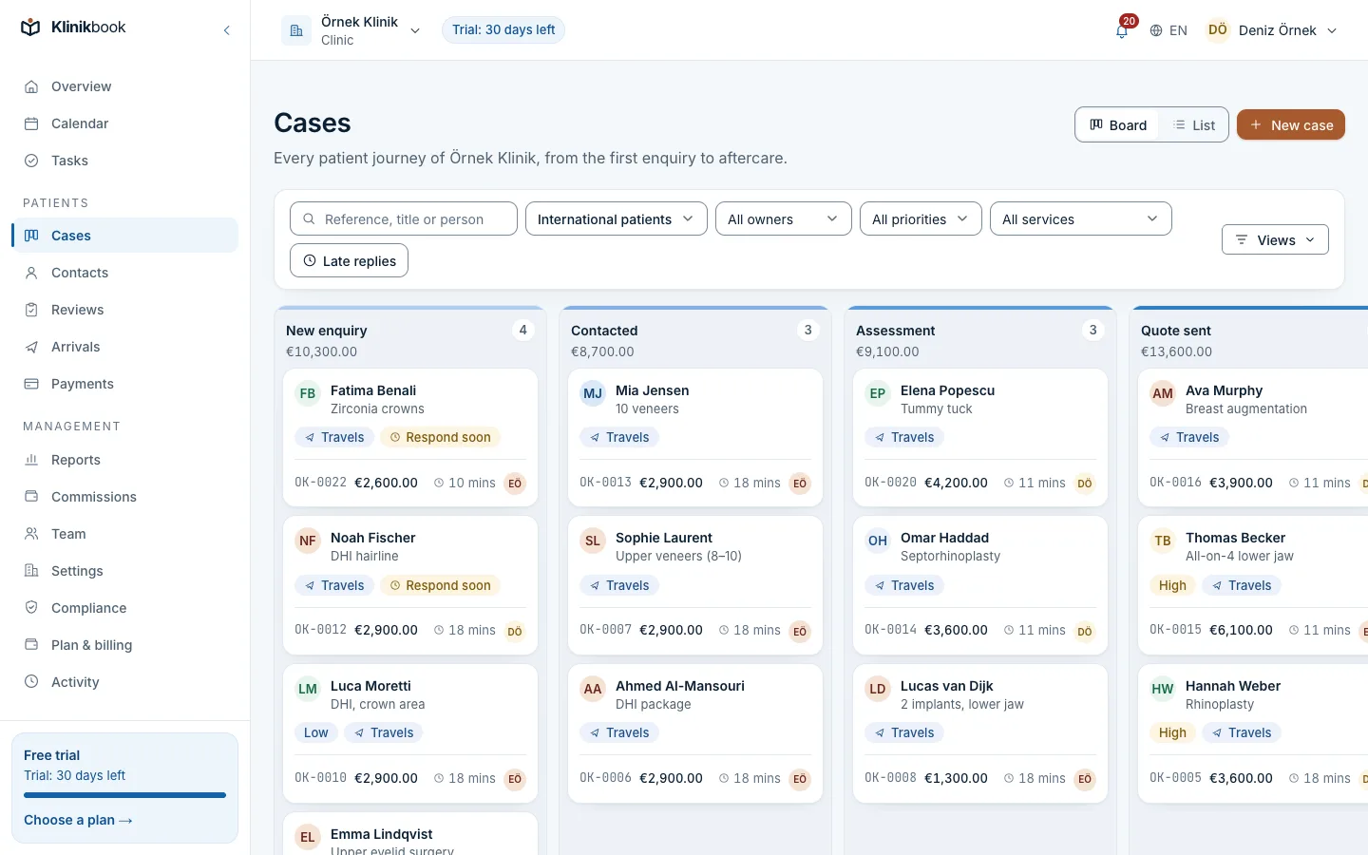Screen dimensions: 1368x855
Task: Click the AM avatar on Ava Murphy card
Action: (1163, 393)
